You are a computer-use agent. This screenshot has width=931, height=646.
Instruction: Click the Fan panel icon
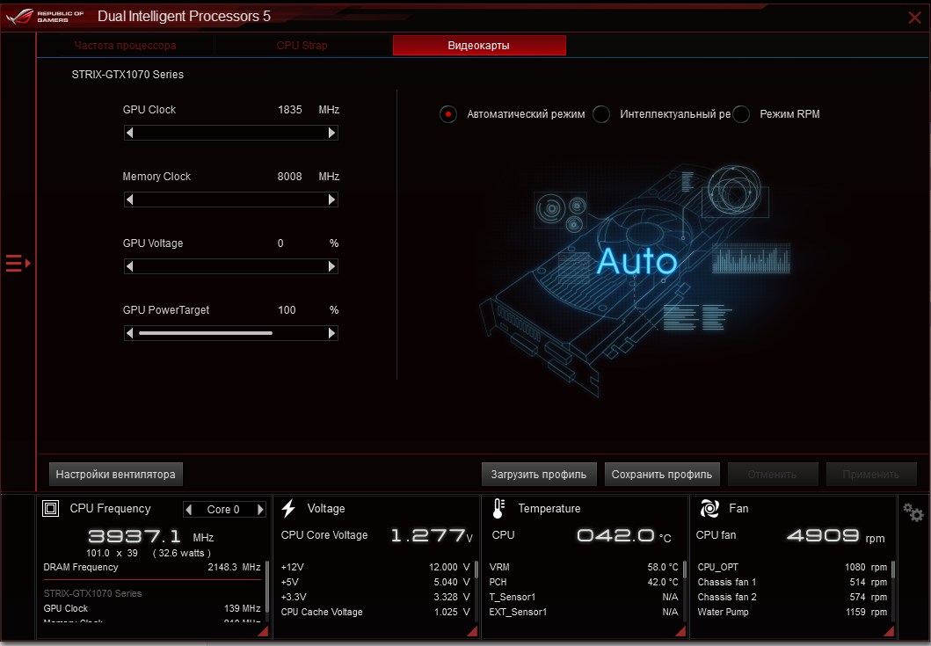pos(709,508)
